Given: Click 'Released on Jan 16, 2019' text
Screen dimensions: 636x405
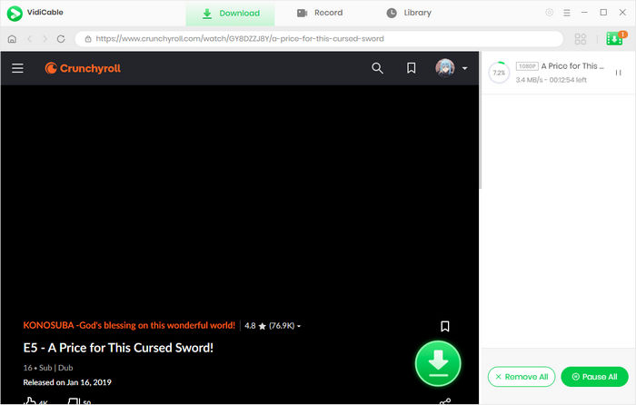Looking at the screenshot, I should click(67, 382).
